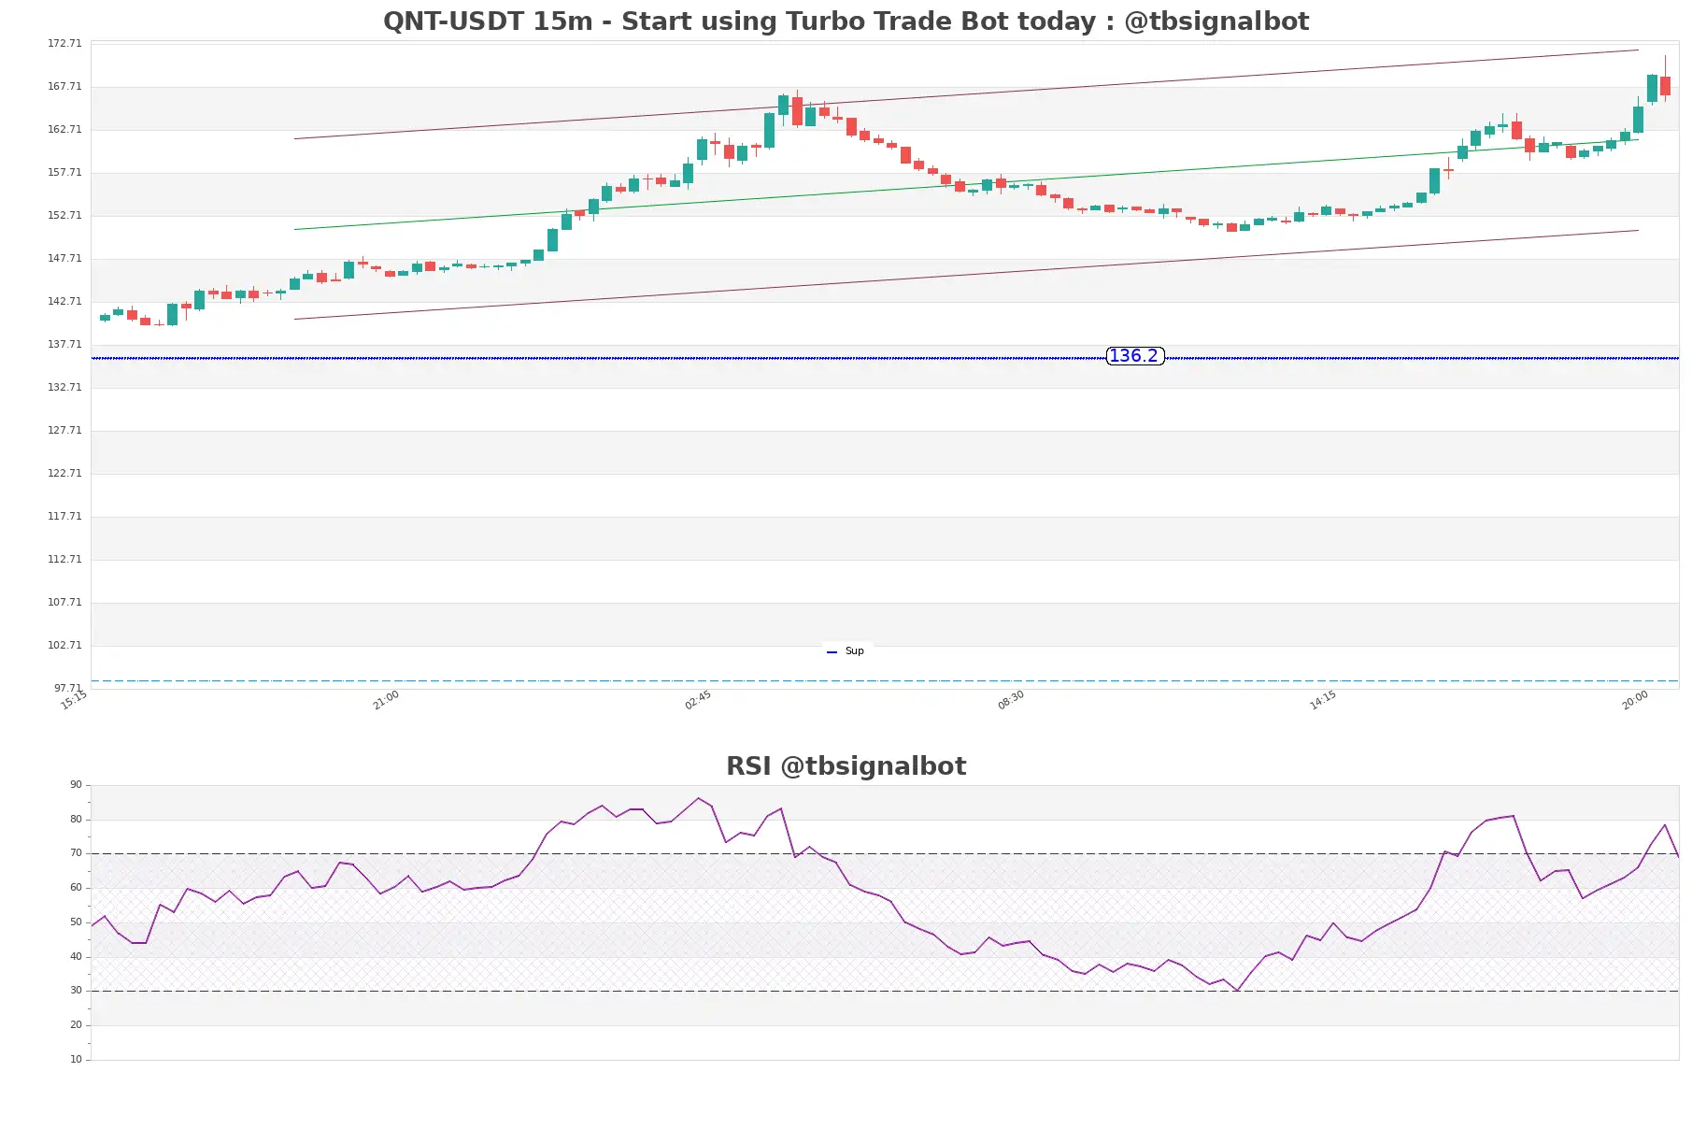
Task: Click the RSI axis value 70
Action: (x=76, y=852)
